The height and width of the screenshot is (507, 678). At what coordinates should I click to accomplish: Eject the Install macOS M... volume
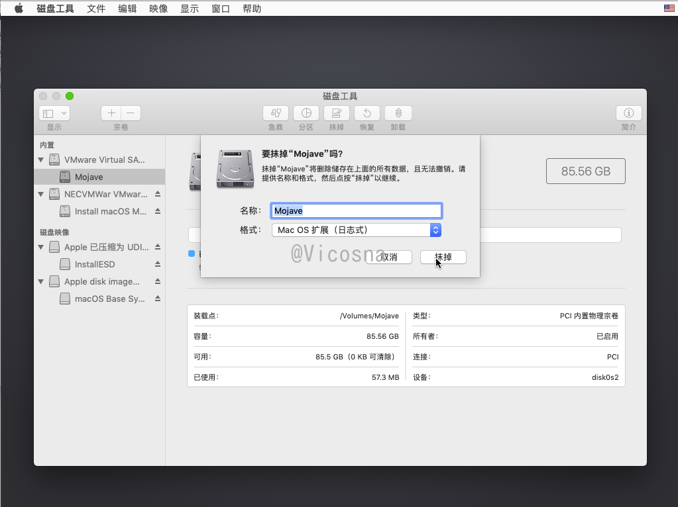[158, 211]
